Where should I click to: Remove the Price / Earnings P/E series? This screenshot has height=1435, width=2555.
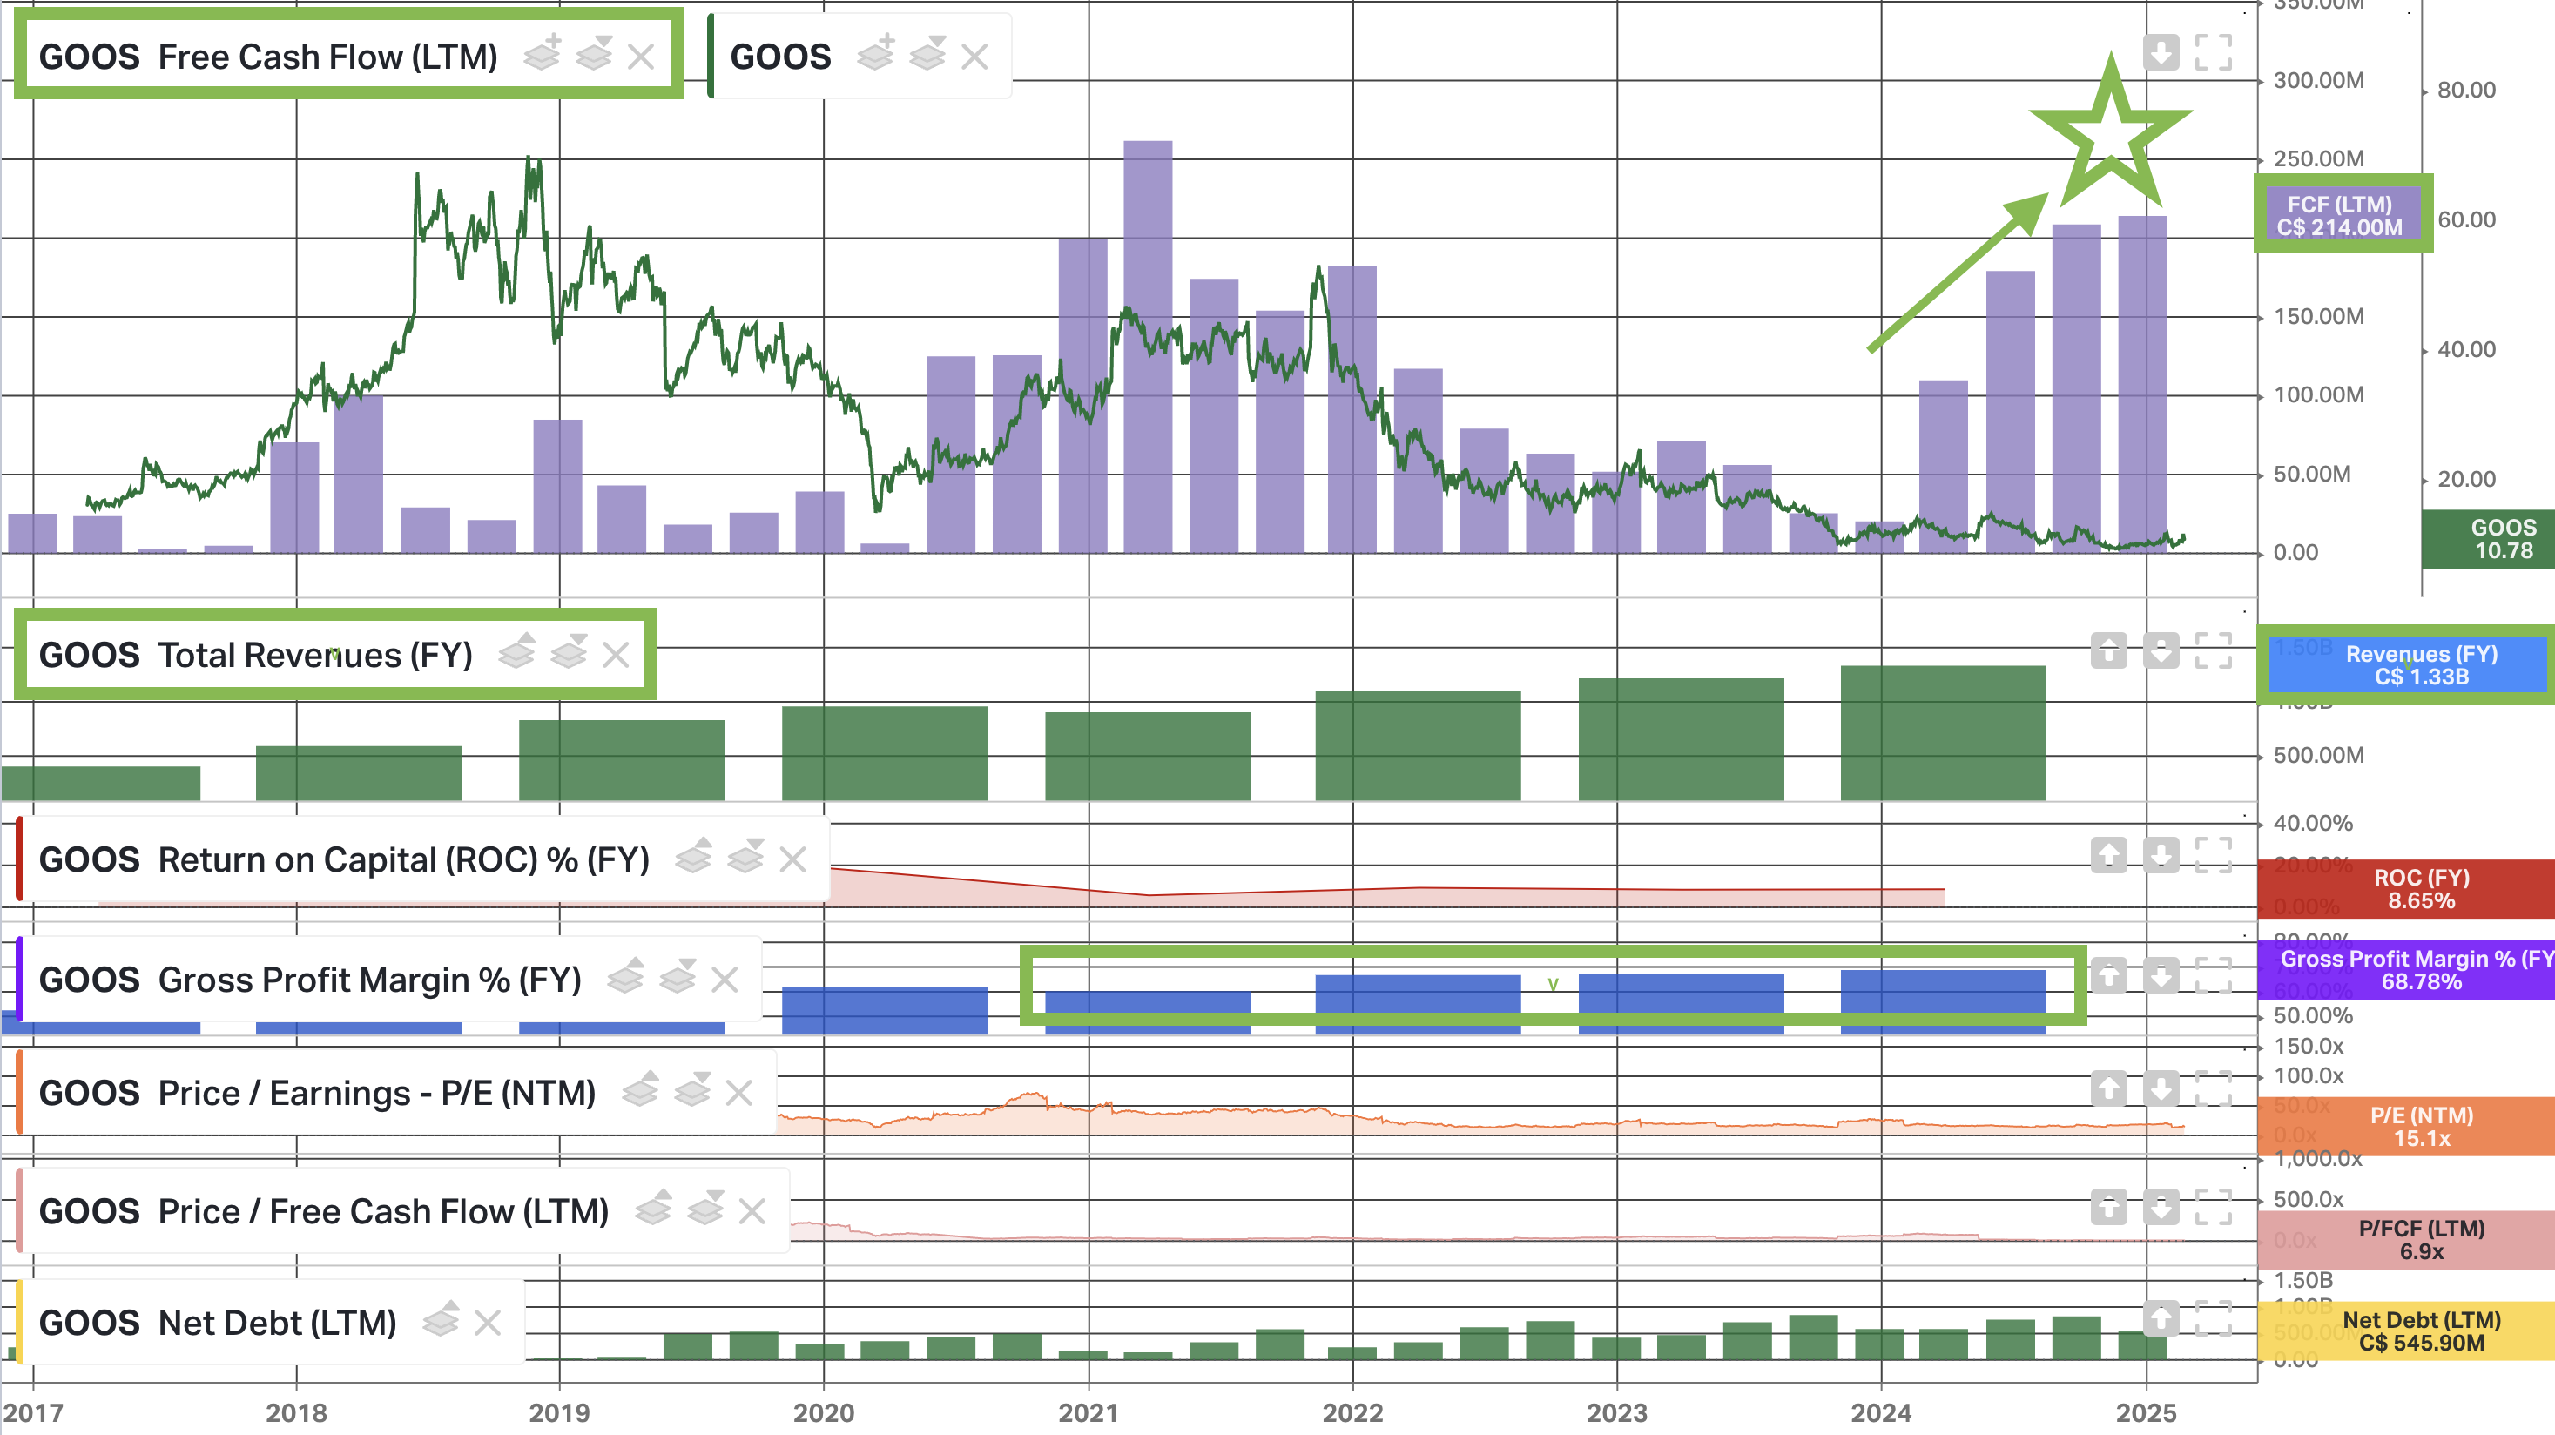pos(739,1093)
